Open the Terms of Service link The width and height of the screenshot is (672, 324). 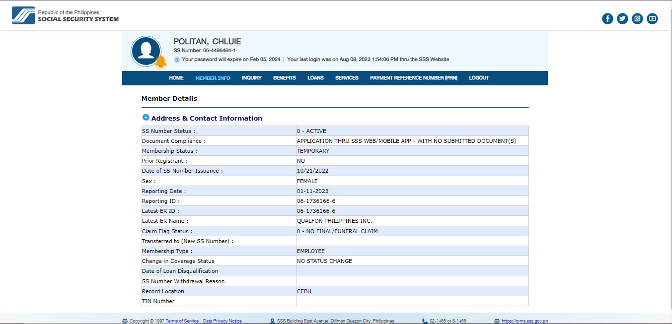click(182, 321)
